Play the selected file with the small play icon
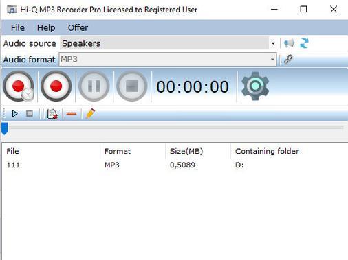 [14, 114]
